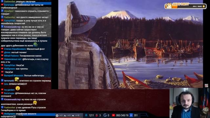Viewport: 210px width, 118px height.
Task: Click the streamer webcam feed
Action: (x=190, y=103)
